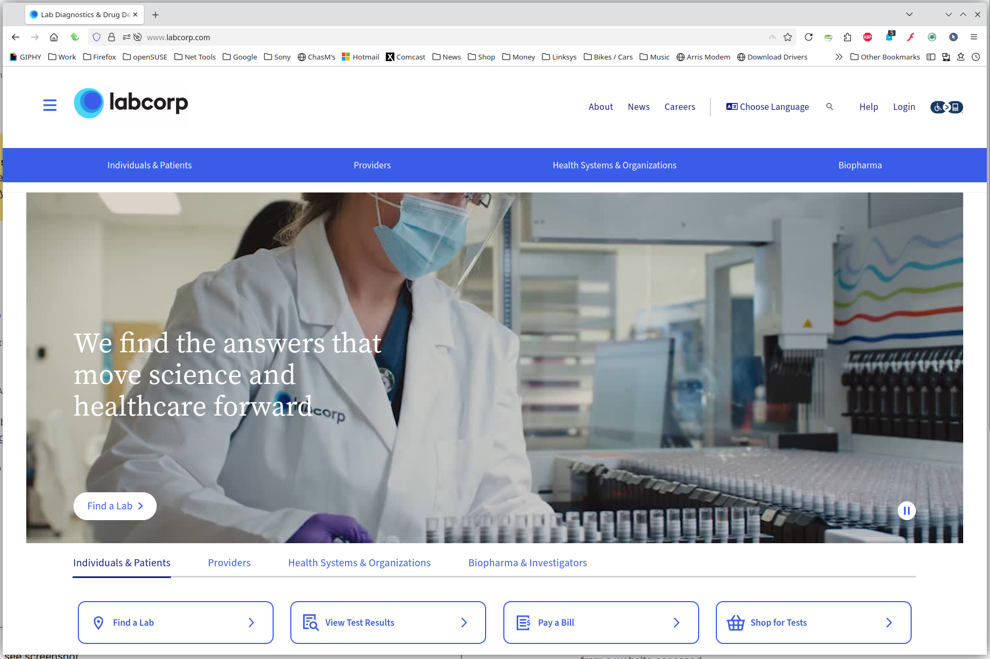Open the GIPHY bookmark

(25, 57)
